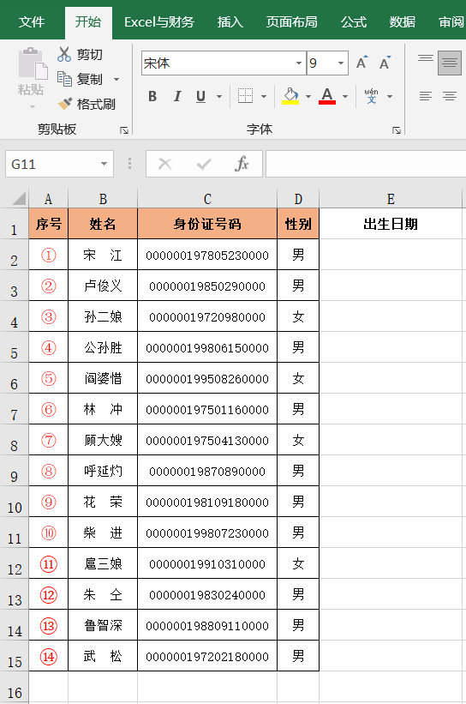The image size is (466, 704).
Task: Open the Name Box dropdown arrow
Action: coord(104,164)
